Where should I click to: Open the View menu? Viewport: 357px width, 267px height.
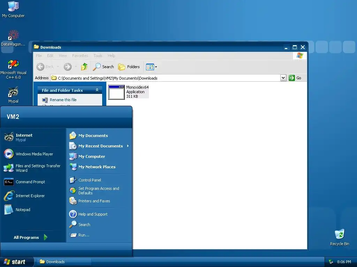63,56
